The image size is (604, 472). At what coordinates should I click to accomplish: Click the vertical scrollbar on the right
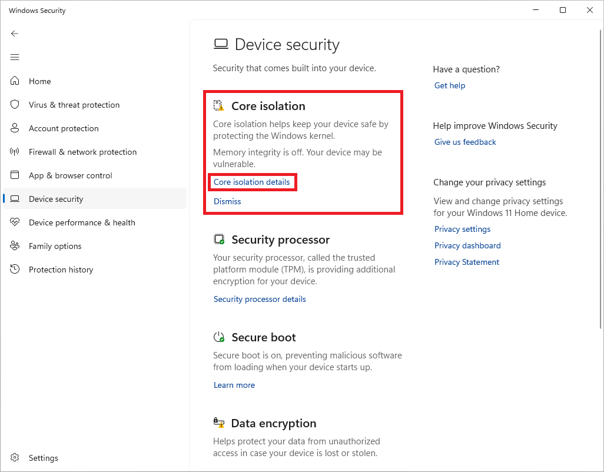click(x=600, y=177)
